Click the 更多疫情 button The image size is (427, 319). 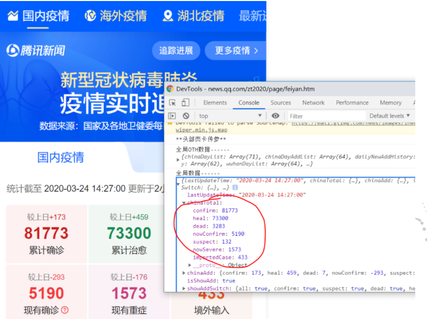[x=236, y=51]
